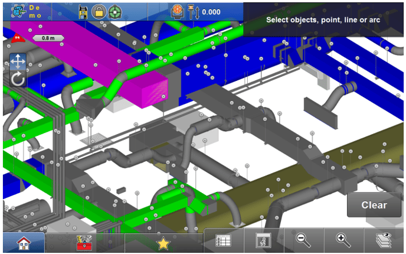
Task: Click the red instrument marker triangle
Action: (x=17, y=38)
